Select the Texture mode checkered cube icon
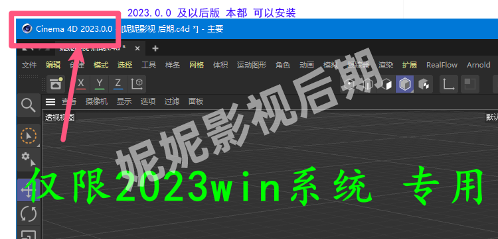498x239 pixels. (424, 84)
